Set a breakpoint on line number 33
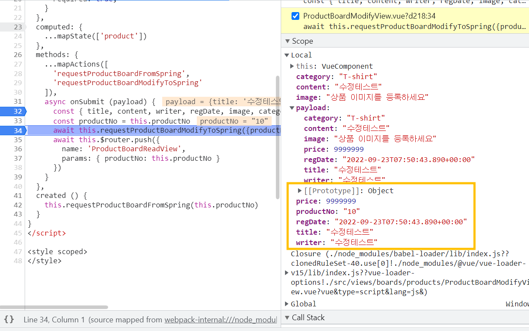The image size is (529, 331). point(18,121)
